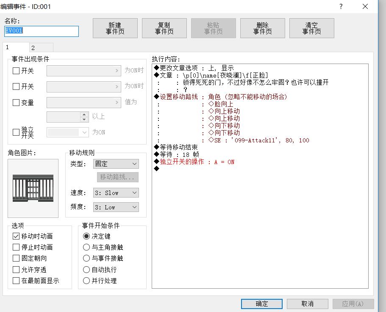The height and width of the screenshot is (312, 386).
Task: Open the 速度 dropdown showing 3: Slow
Action: 116,193
